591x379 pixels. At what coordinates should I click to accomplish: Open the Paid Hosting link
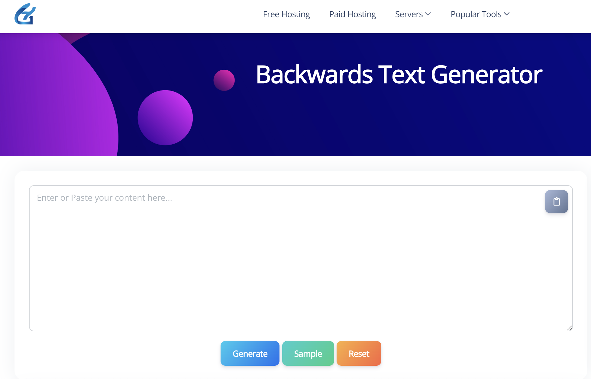tap(352, 14)
